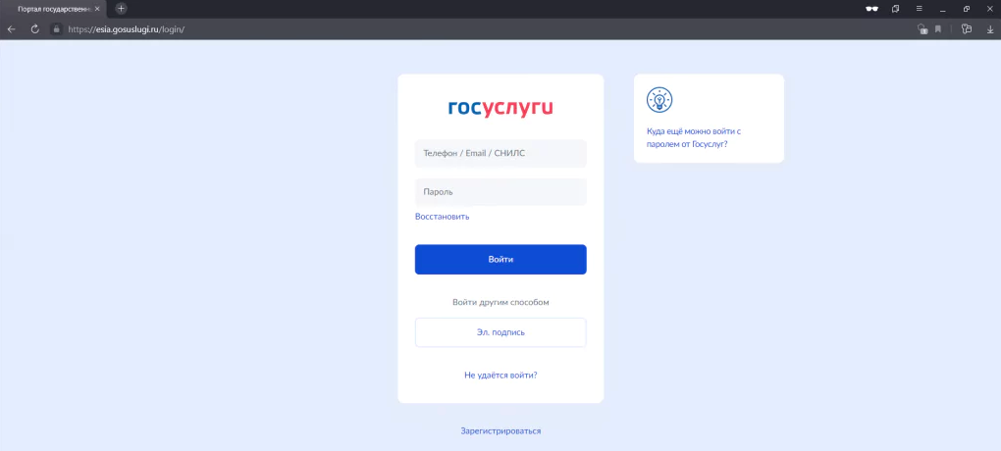This screenshot has width=1001, height=451.
Task: Choose Эл. подпись login method
Action: [x=500, y=332]
